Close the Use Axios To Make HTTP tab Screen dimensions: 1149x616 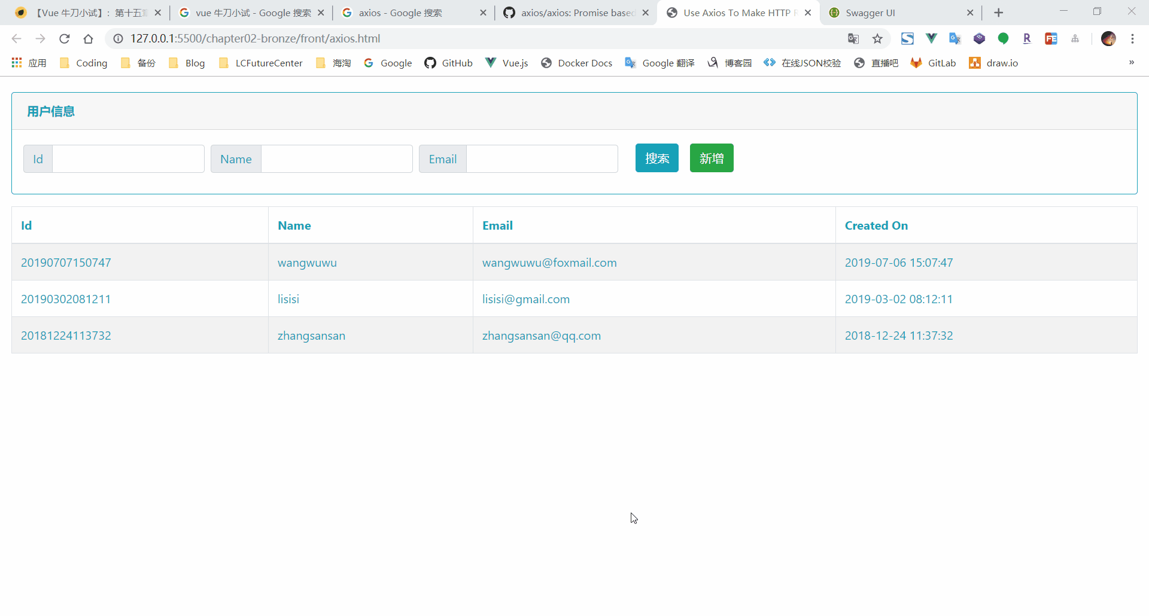pyautogui.click(x=808, y=13)
